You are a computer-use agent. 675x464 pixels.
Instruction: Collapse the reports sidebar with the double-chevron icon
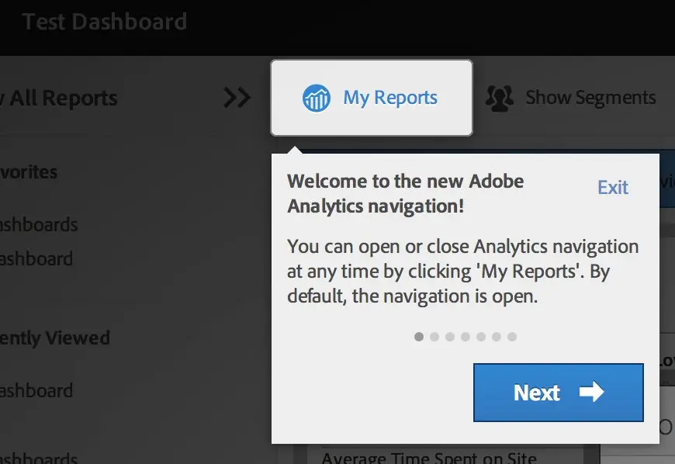pyautogui.click(x=237, y=97)
